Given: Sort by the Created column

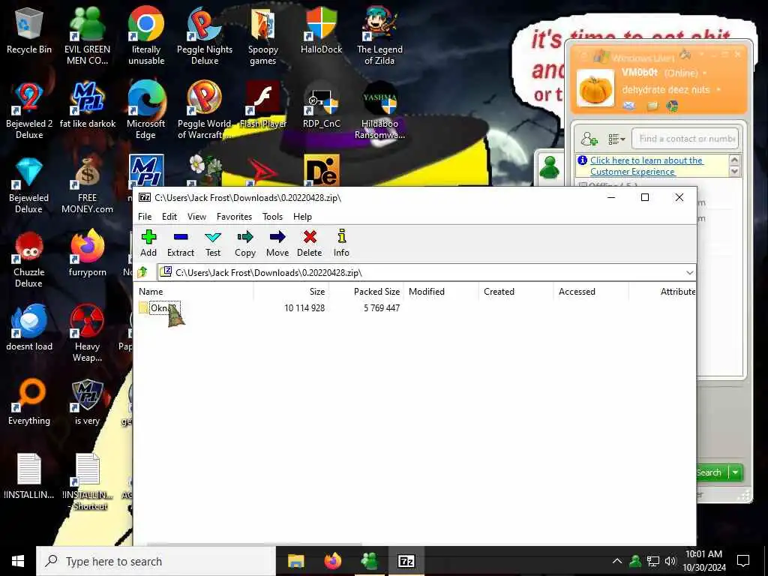Looking at the screenshot, I should [x=516, y=292].
